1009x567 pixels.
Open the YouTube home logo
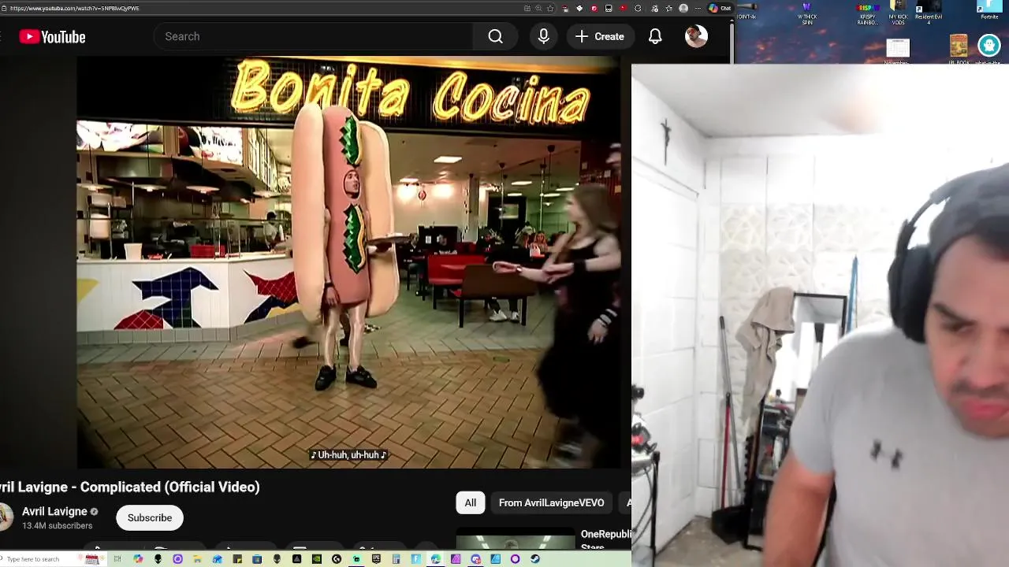point(52,36)
